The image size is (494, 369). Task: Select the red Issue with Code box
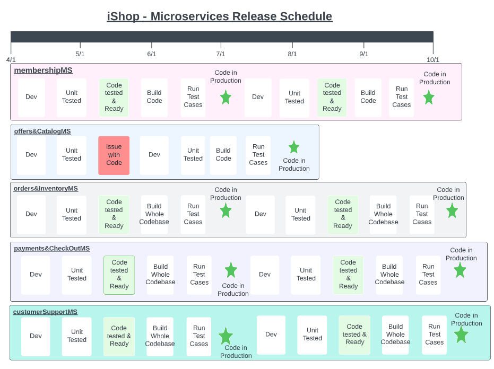tap(114, 155)
